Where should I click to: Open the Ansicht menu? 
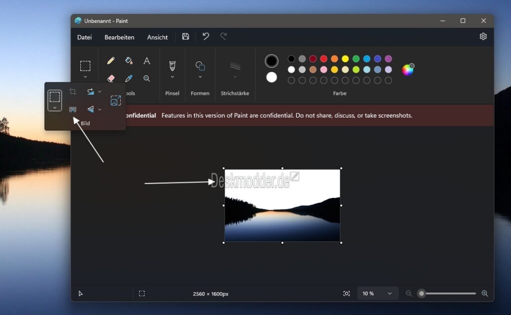[x=157, y=37]
